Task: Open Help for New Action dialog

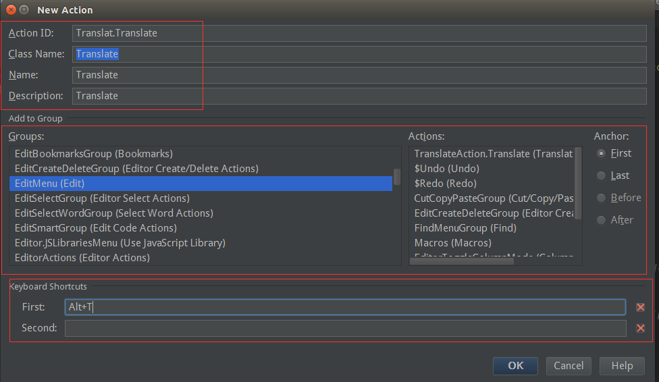Action: tap(622, 366)
